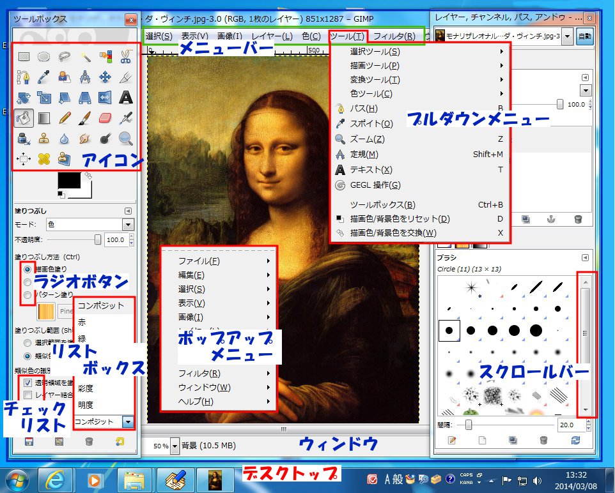Open the コンポジット combo box arrow

pos(127,421)
